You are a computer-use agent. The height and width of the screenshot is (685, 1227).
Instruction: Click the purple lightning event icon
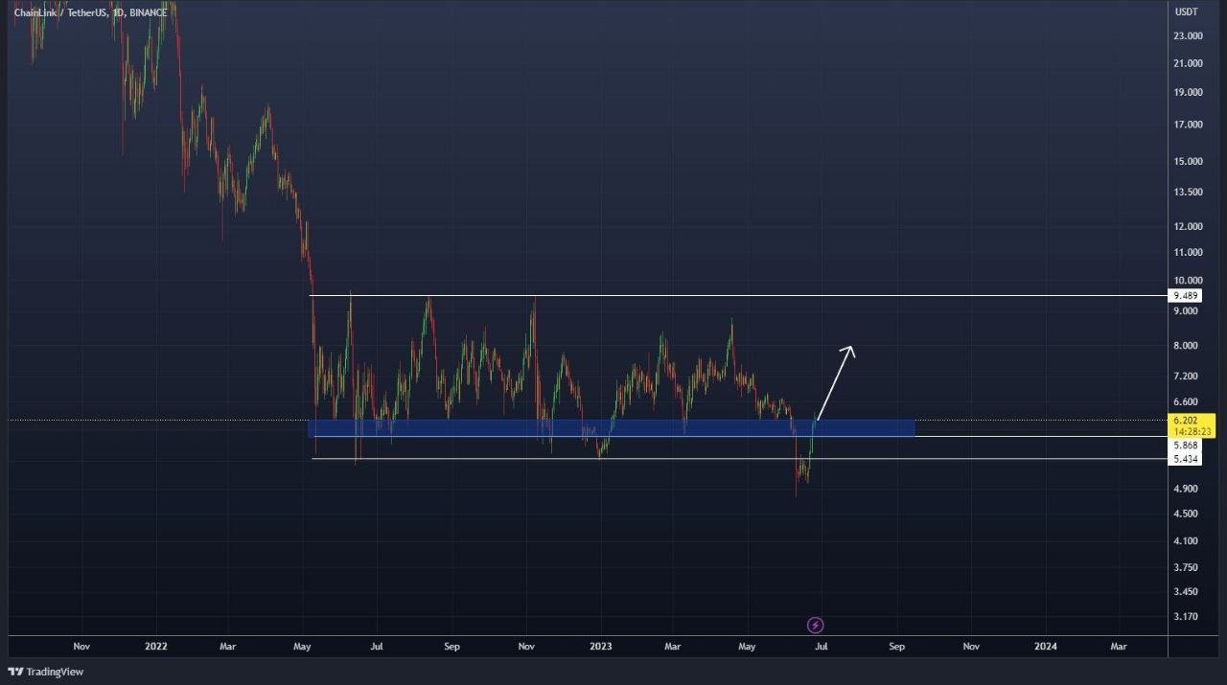[x=815, y=626]
